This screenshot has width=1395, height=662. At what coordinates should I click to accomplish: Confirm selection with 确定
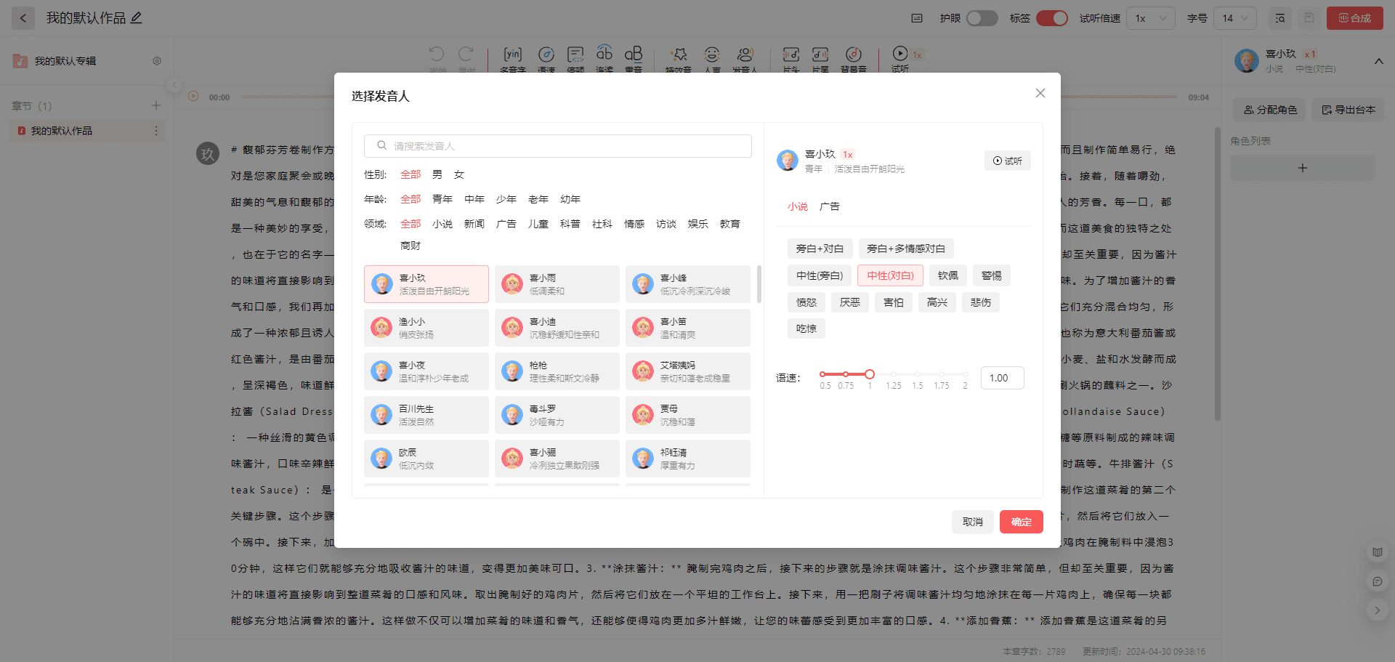pyautogui.click(x=1022, y=522)
